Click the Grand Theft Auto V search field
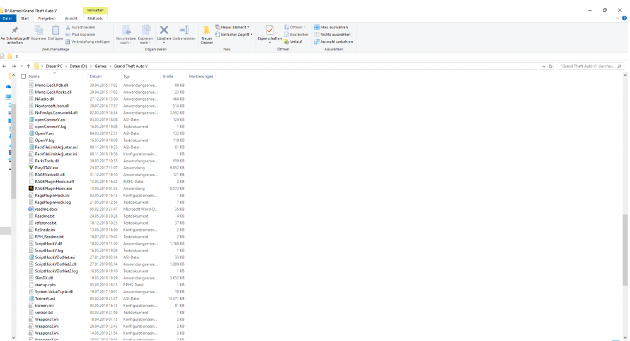The width and height of the screenshot is (630, 341). [587, 66]
